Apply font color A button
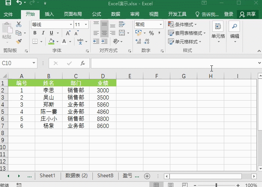This screenshot has width=262, height=187. [x=64, y=42]
